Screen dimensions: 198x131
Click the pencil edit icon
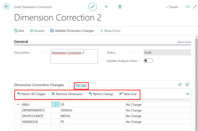93,6
